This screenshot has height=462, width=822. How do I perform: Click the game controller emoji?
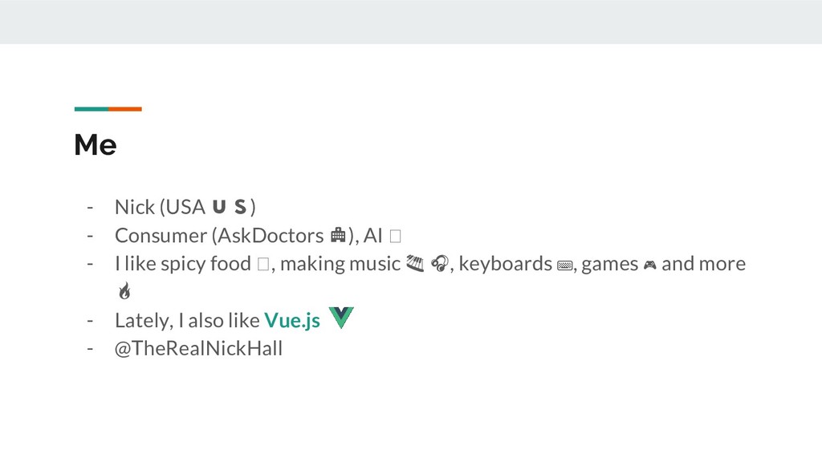(x=650, y=265)
